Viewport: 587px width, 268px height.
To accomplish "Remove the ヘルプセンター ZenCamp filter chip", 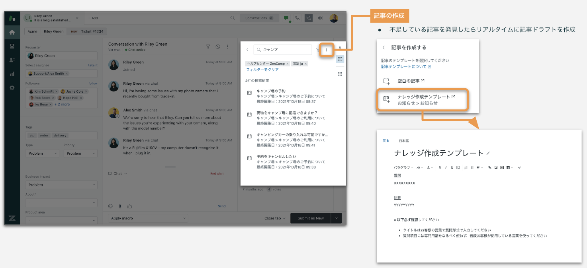I will point(288,64).
